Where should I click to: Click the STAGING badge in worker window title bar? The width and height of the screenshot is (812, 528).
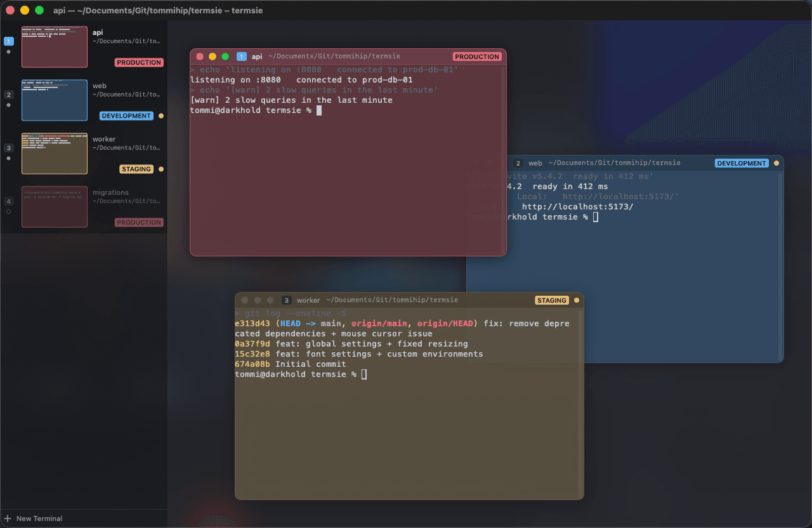click(x=551, y=300)
